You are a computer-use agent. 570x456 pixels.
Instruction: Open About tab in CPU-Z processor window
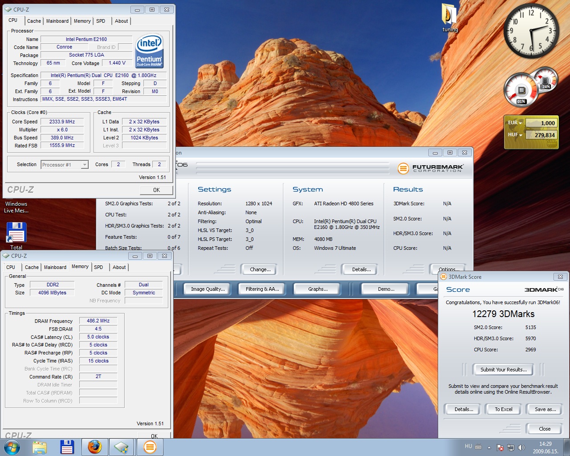(121, 21)
